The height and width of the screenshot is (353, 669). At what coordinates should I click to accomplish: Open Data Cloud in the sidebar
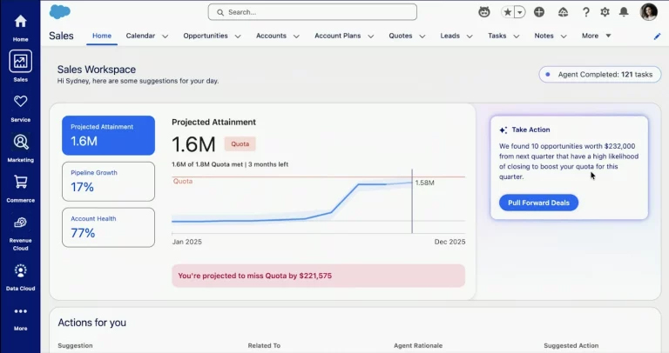pos(20,271)
